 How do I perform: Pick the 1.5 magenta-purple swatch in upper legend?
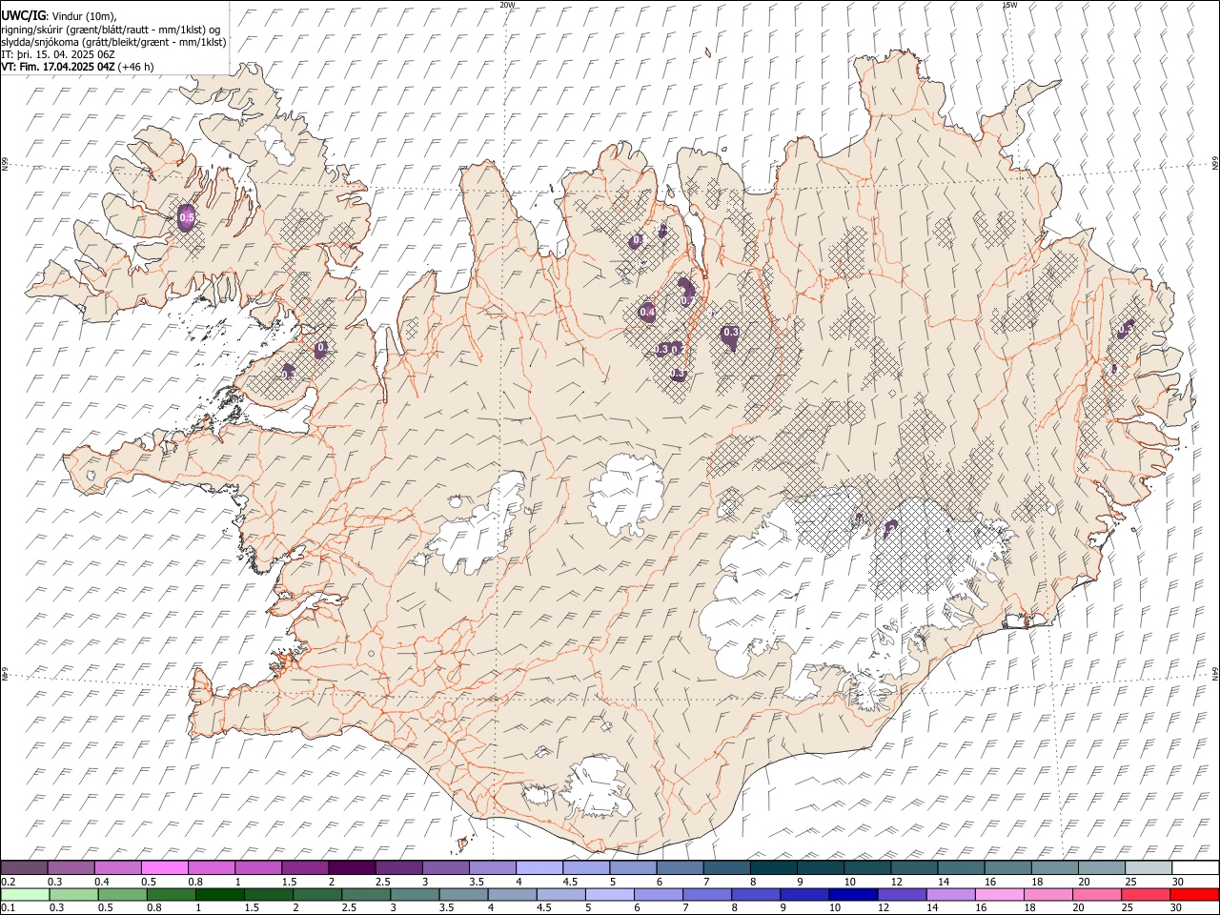click(x=305, y=868)
